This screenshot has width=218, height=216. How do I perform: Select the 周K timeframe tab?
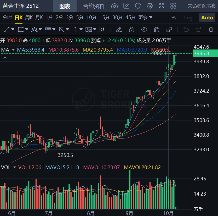point(29,18)
